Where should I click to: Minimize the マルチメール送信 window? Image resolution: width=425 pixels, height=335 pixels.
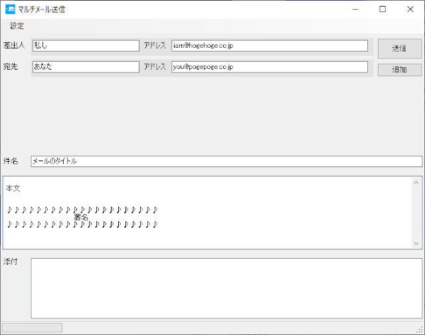coord(355,9)
